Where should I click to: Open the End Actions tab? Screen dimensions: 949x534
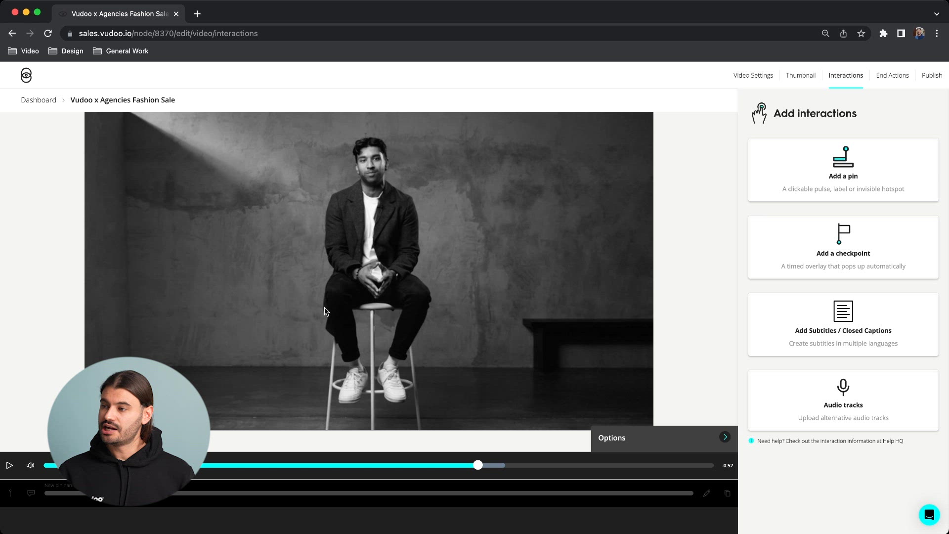(x=892, y=75)
